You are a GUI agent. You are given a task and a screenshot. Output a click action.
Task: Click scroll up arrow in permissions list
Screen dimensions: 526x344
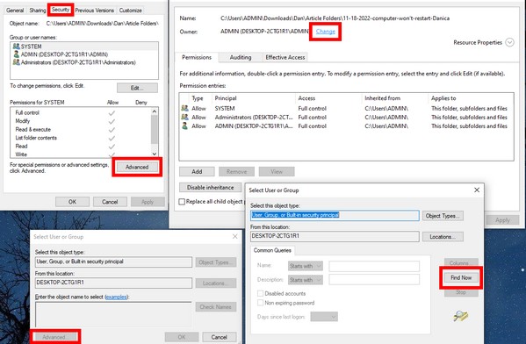tap(155, 111)
